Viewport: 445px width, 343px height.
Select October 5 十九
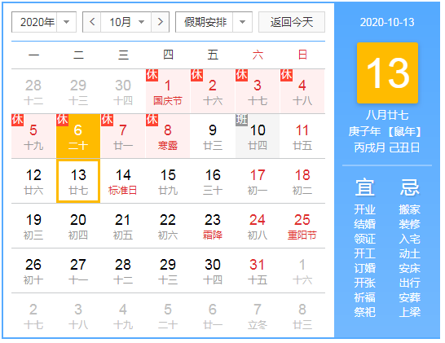[x=33, y=136]
